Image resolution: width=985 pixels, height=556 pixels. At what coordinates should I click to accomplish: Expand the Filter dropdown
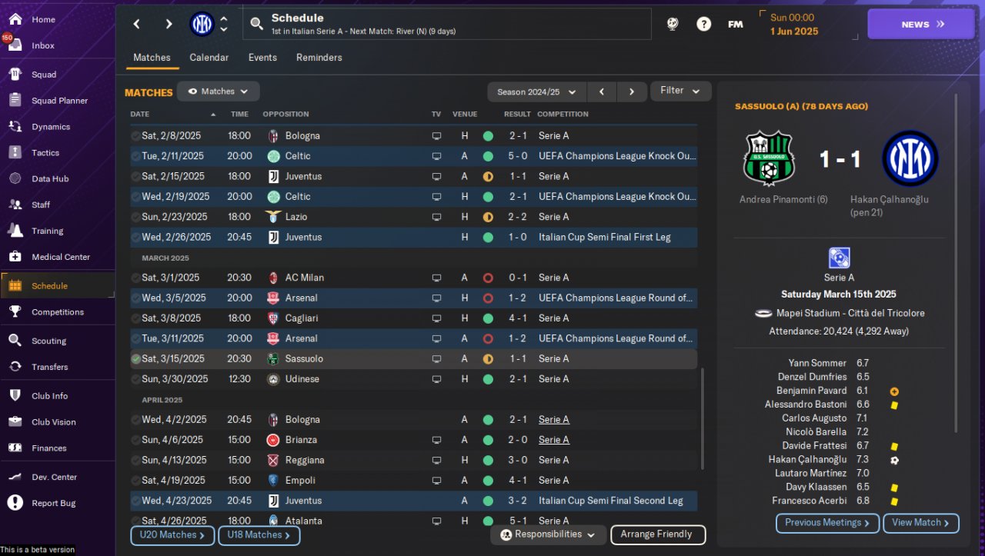pyautogui.click(x=680, y=91)
